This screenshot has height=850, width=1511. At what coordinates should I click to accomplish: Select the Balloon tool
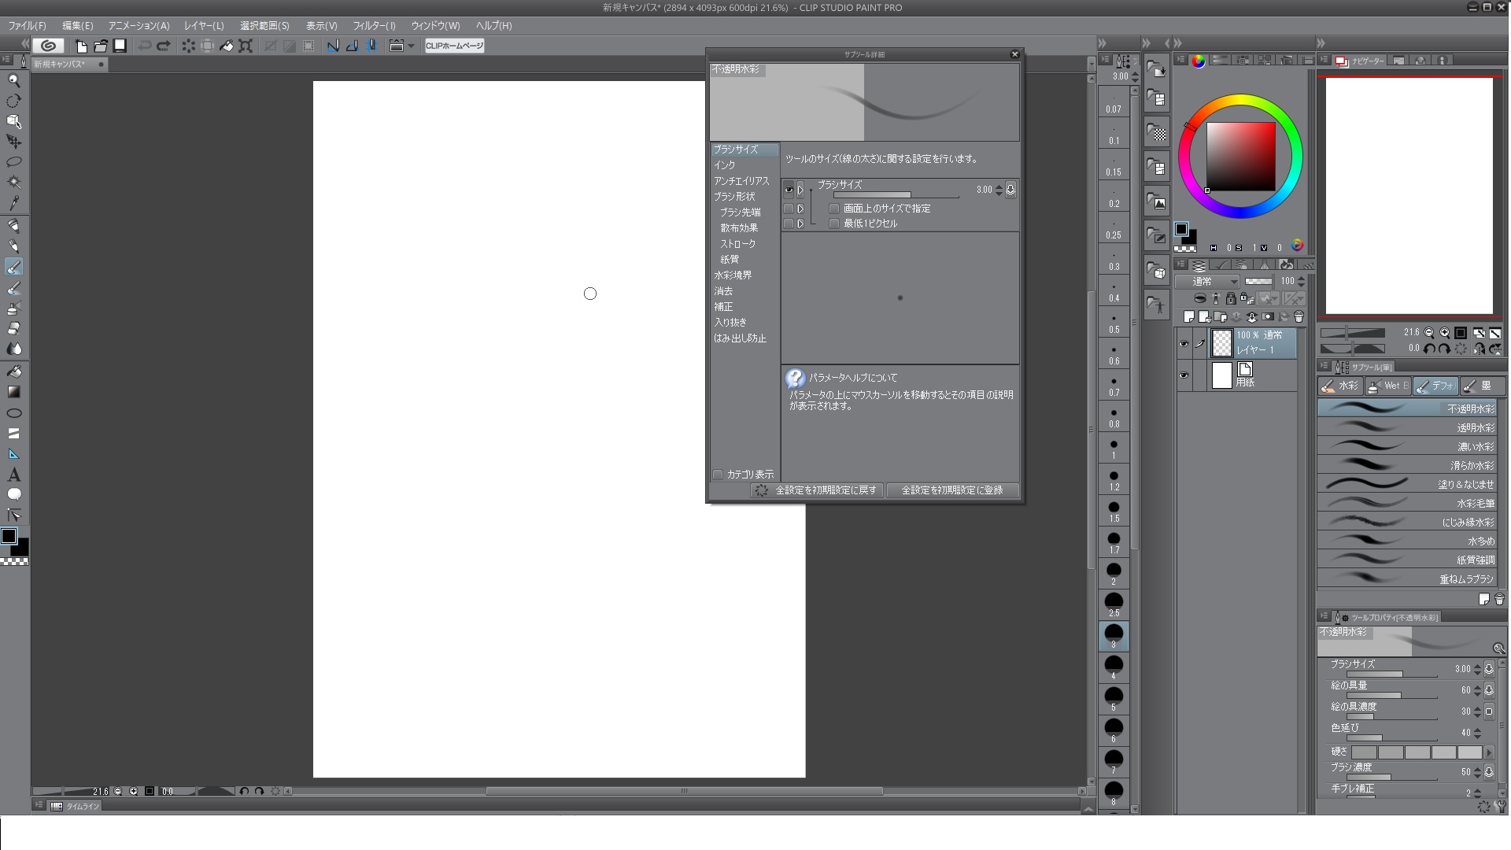(13, 494)
